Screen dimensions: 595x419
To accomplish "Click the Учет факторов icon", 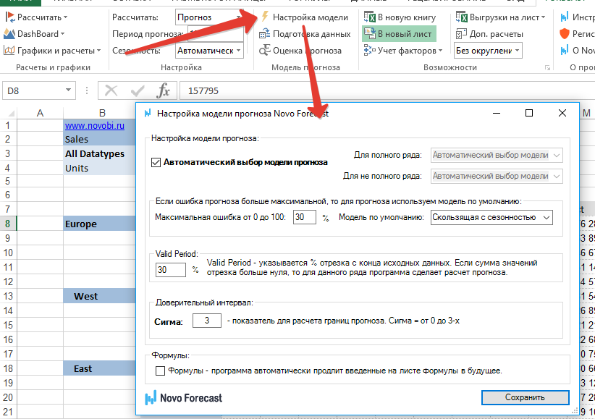I will pos(370,50).
